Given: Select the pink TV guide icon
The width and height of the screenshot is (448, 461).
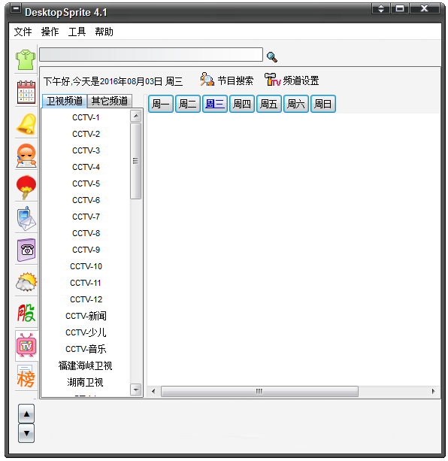Looking at the screenshot, I should click(x=26, y=346).
